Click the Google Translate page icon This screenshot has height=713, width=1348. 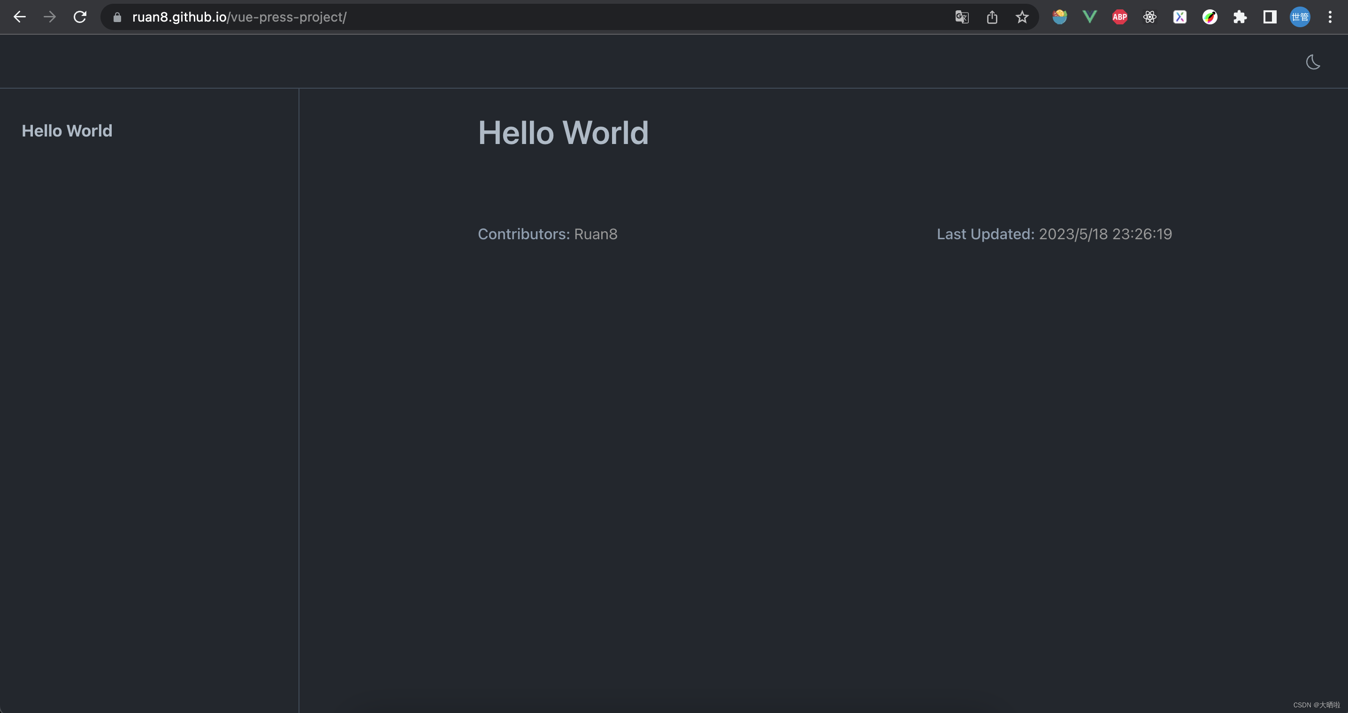tap(962, 17)
